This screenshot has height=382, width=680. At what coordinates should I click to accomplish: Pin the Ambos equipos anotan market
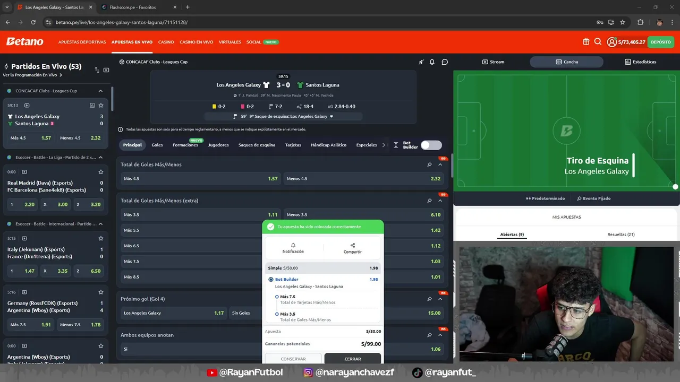click(x=429, y=335)
